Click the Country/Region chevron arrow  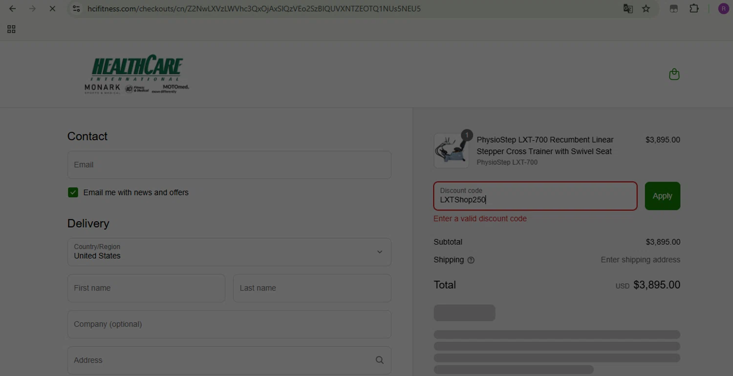380,252
